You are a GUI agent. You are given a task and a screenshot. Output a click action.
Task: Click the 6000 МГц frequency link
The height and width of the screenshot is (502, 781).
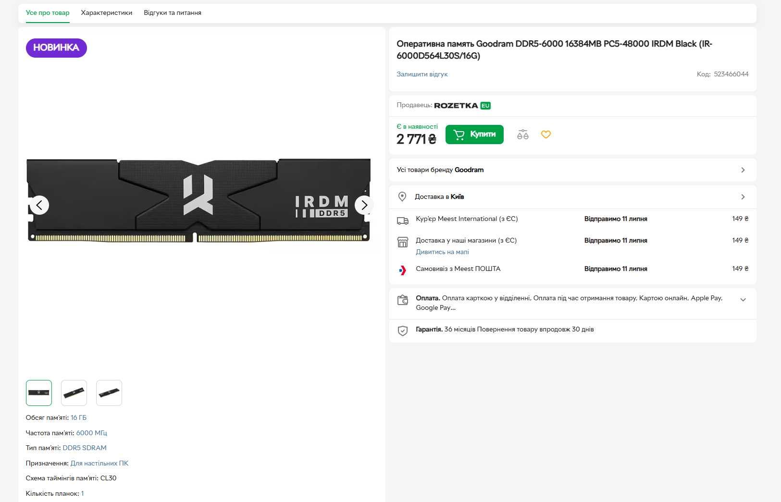point(91,433)
